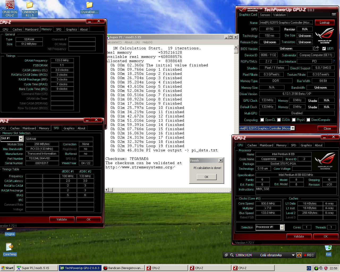Click Driver Version 6.13.1.3198 Beta / XP value
The width and height of the screenshot is (340, 272).
click(297, 94)
